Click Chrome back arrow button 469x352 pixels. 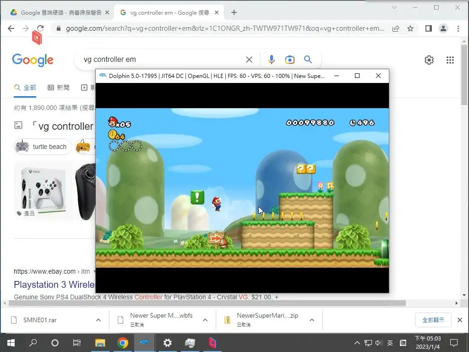coord(11,28)
